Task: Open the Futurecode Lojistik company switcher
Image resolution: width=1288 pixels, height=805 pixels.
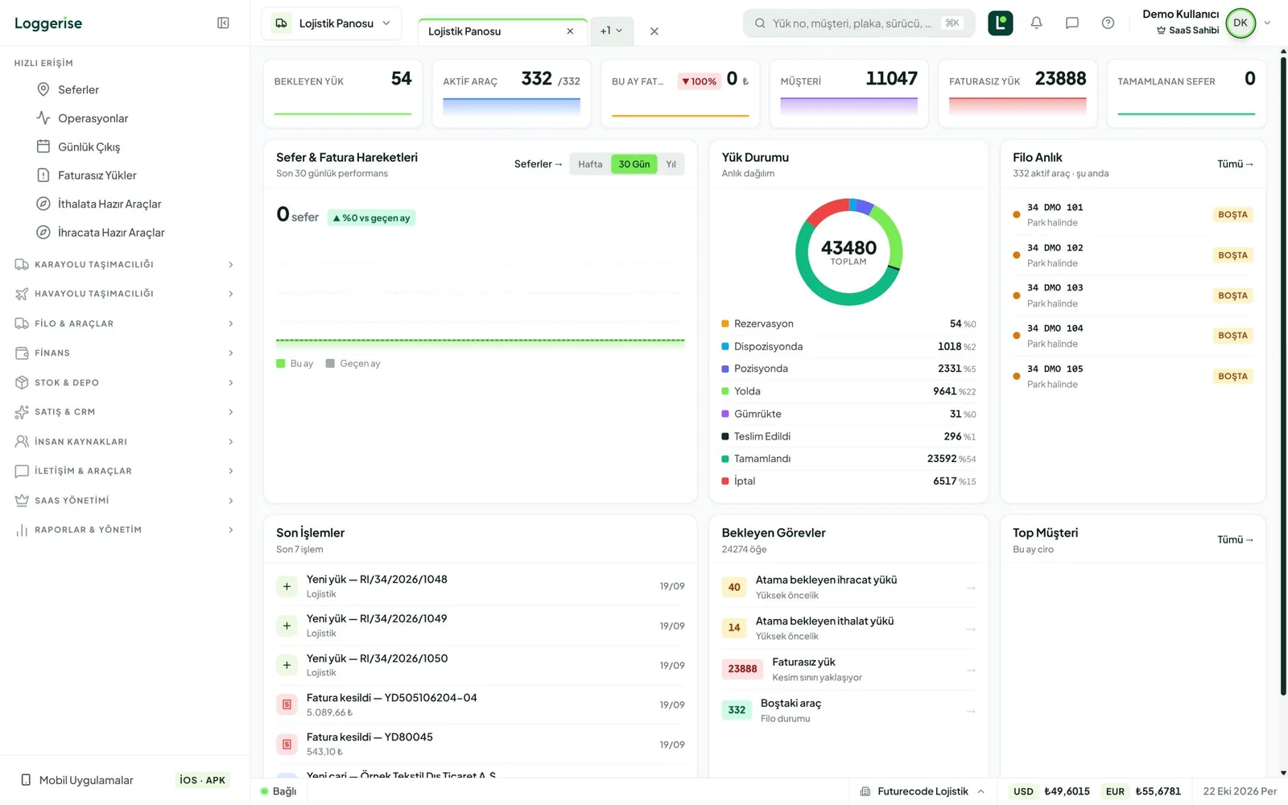Action: click(x=923, y=791)
